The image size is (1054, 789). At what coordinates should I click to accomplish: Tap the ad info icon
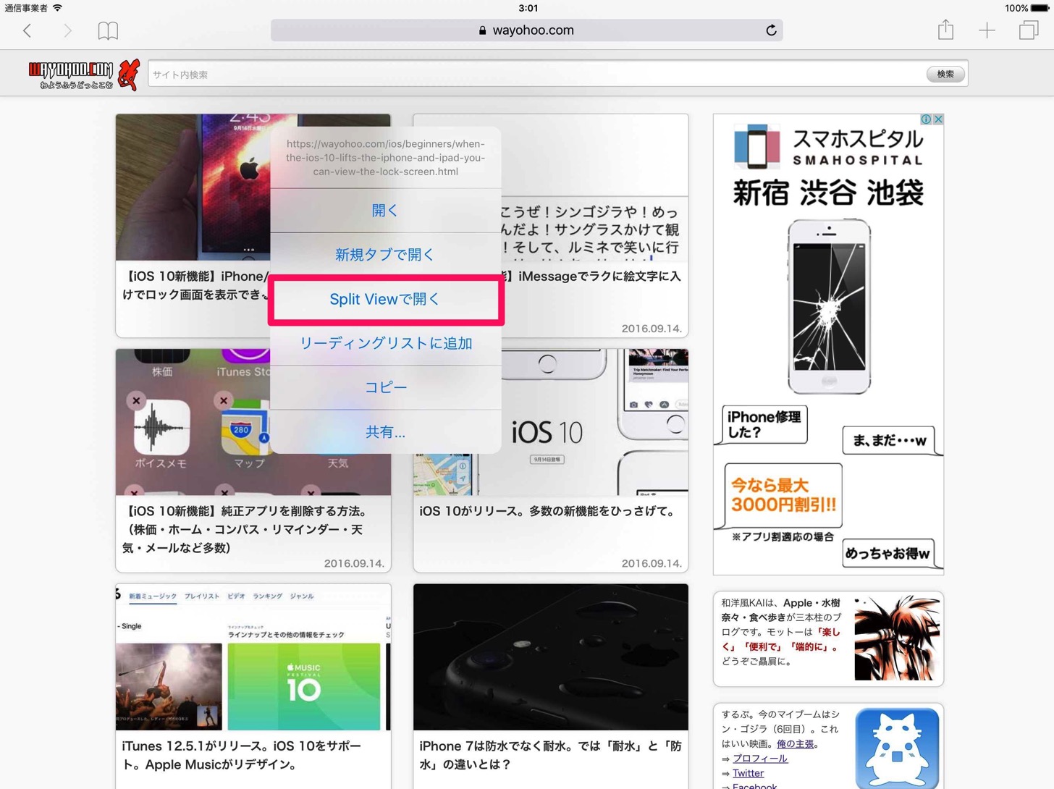click(x=926, y=119)
